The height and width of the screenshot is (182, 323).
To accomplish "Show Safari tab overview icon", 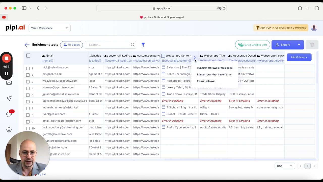I will tap(317, 8).
